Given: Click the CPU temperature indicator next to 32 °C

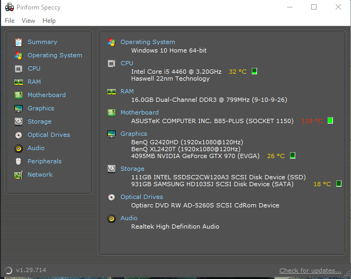Looking at the screenshot, I should coord(254,71).
